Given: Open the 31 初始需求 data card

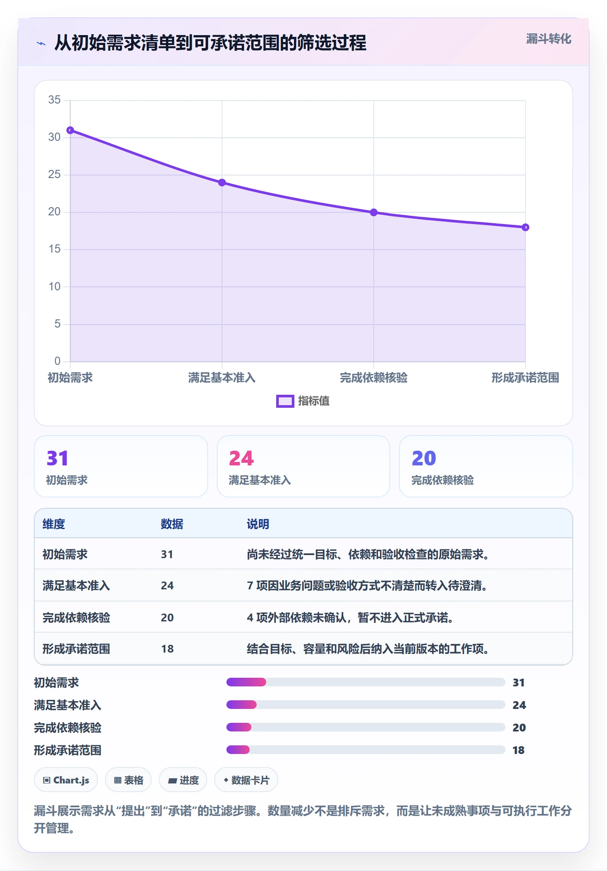Looking at the screenshot, I should 121,466.
